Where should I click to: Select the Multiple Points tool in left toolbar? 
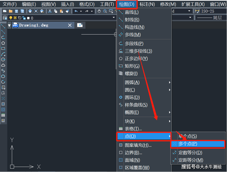[3, 98]
